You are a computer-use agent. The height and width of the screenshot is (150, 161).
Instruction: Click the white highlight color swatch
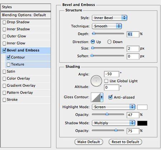tap(142, 107)
